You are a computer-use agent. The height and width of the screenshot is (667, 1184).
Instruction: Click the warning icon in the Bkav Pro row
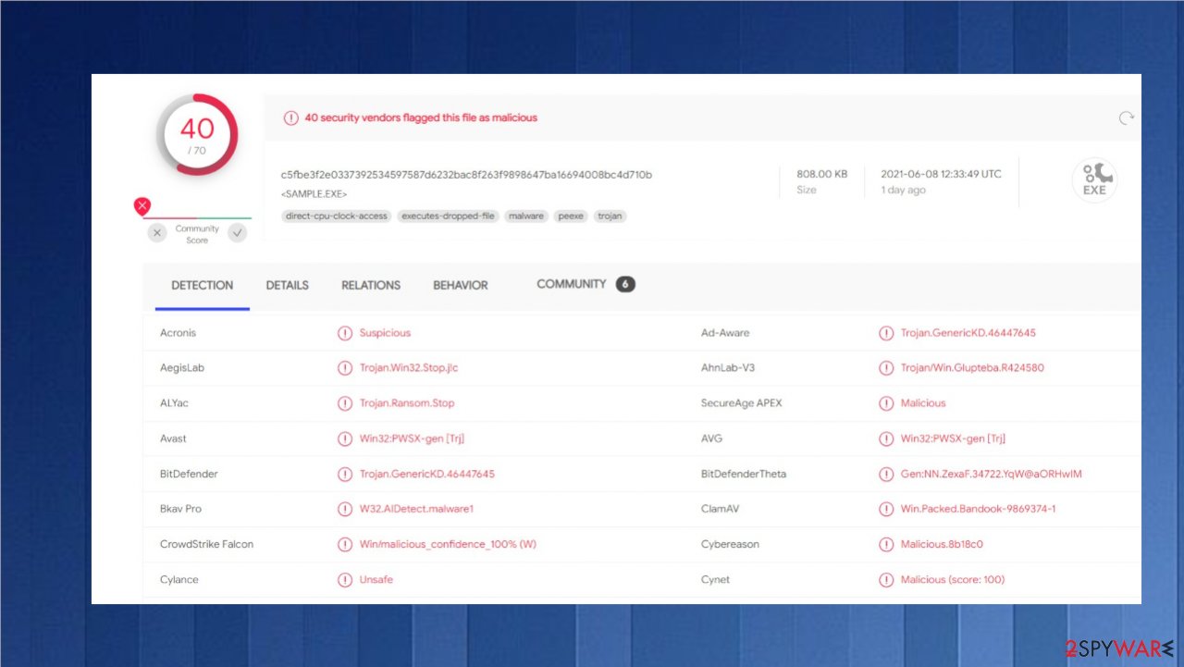[x=345, y=509]
